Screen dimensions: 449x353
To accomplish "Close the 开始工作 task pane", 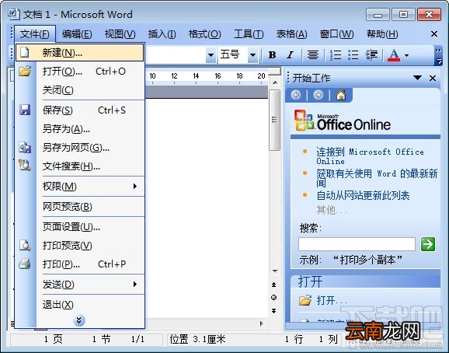I will coord(433,78).
